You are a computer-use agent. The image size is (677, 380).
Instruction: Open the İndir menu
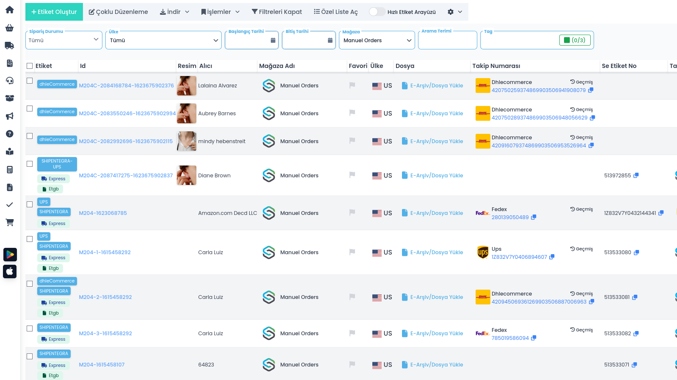(174, 12)
